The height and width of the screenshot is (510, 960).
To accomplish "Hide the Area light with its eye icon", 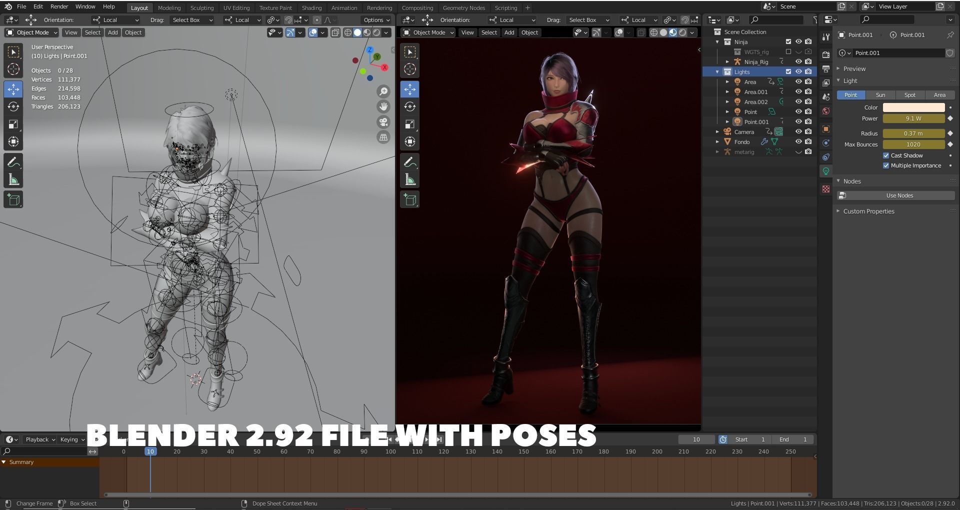I will pyautogui.click(x=798, y=82).
